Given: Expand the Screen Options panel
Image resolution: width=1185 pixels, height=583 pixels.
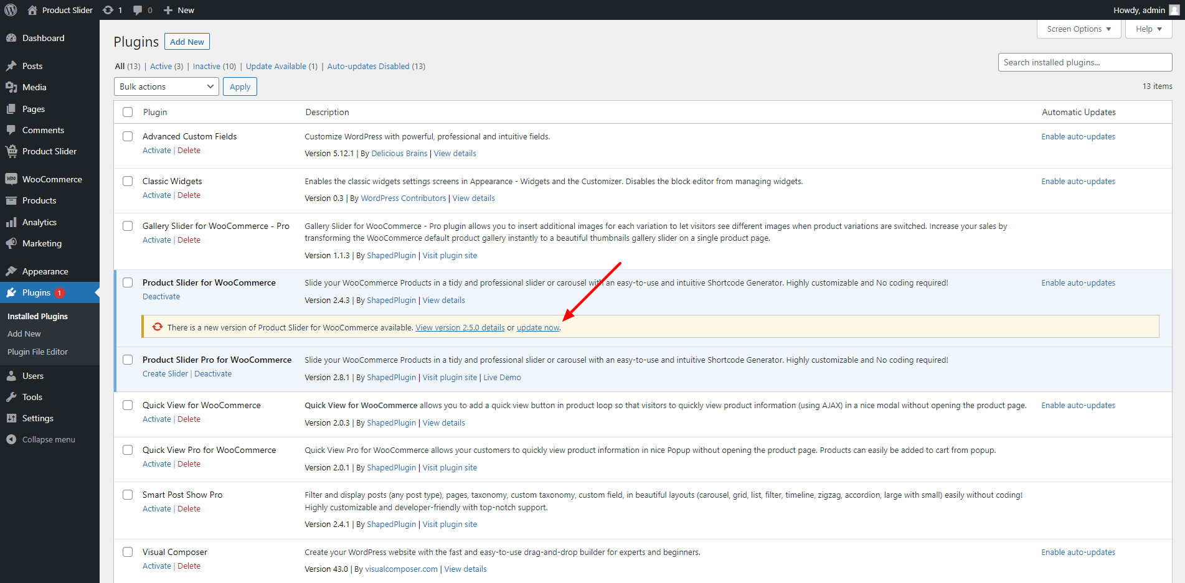Looking at the screenshot, I should coord(1079,29).
